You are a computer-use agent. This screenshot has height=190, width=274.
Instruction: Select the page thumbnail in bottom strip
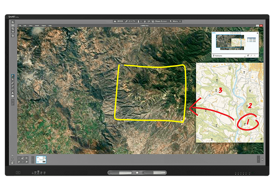coord(41,159)
